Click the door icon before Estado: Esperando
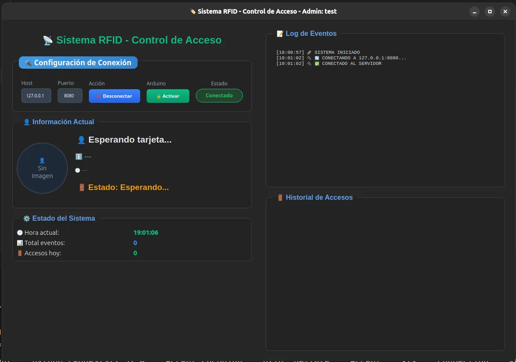The image size is (516, 362). pos(82,187)
